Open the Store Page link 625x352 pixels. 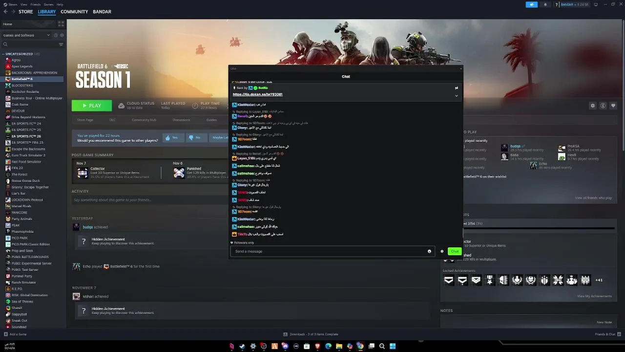(85, 120)
